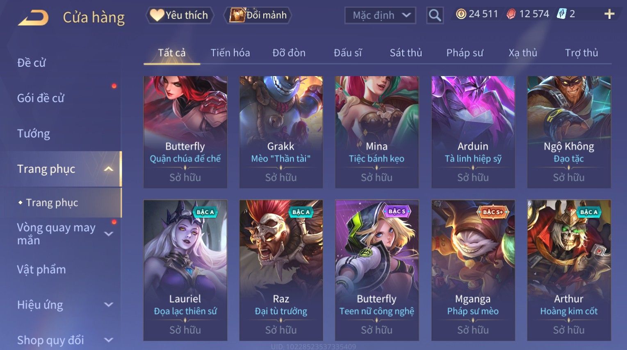Screen dimensions: 627x350
Task: Expand the Shop quy đổi section
Action: (109, 340)
